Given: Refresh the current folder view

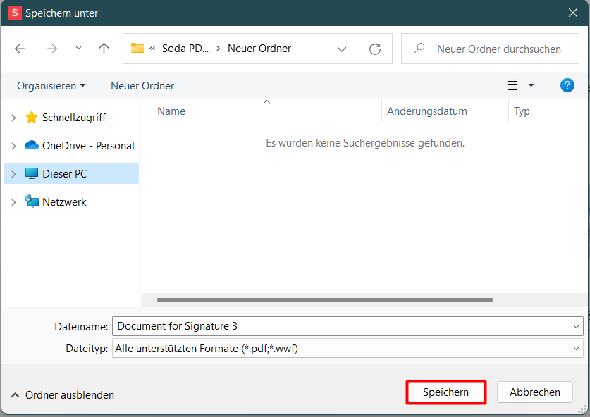Looking at the screenshot, I should 375,49.
